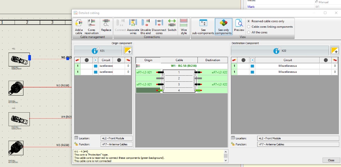
Task: Select All the cores option
Action: [x=257, y=32]
